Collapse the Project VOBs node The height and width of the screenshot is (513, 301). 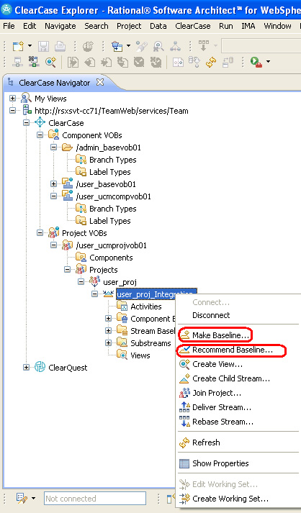(x=40, y=233)
